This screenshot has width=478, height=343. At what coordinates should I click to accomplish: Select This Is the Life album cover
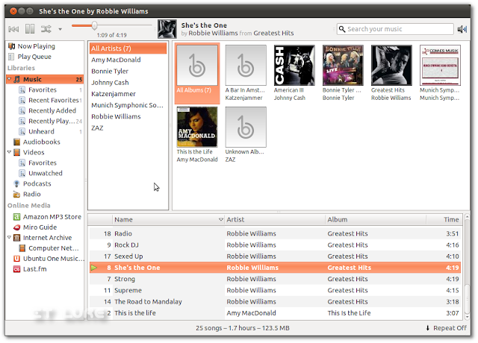[197, 128]
